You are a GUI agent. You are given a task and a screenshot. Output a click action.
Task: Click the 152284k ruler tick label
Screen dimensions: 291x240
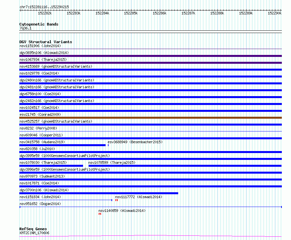102,13
